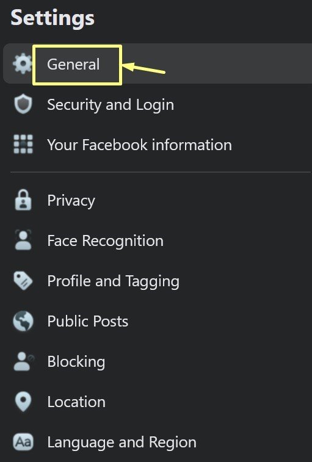The height and width of the screenshot is (462, 312).
Task: Go to Your Facebook information text
Action: click(139, 145)
